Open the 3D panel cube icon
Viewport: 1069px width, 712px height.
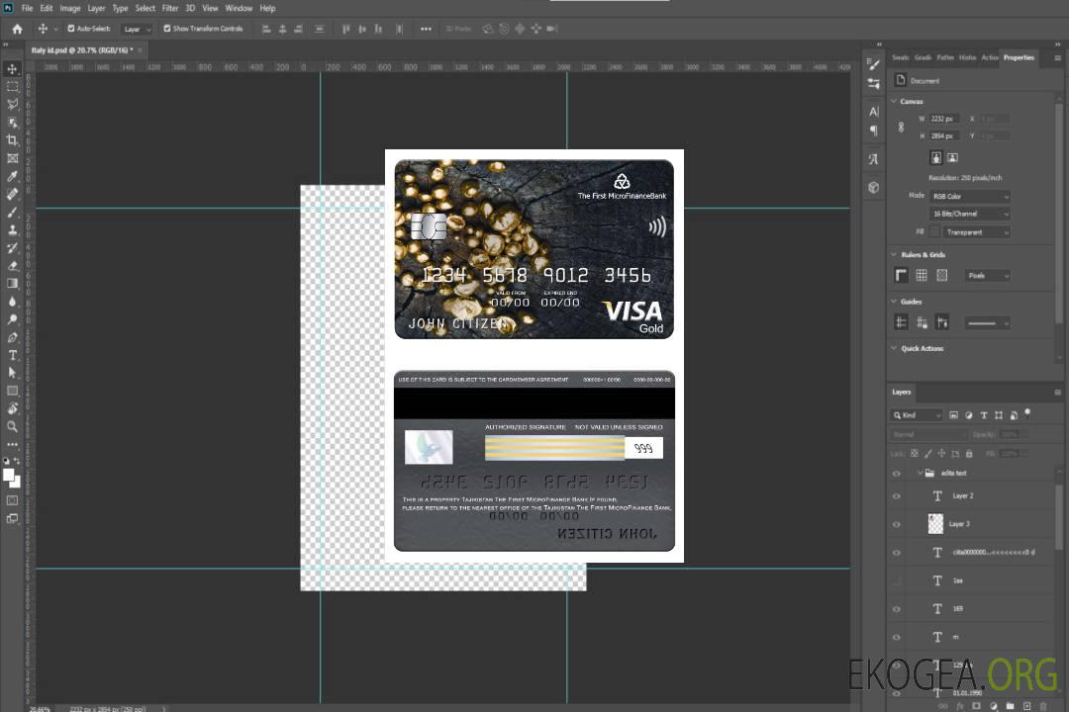tap(873, 187)
